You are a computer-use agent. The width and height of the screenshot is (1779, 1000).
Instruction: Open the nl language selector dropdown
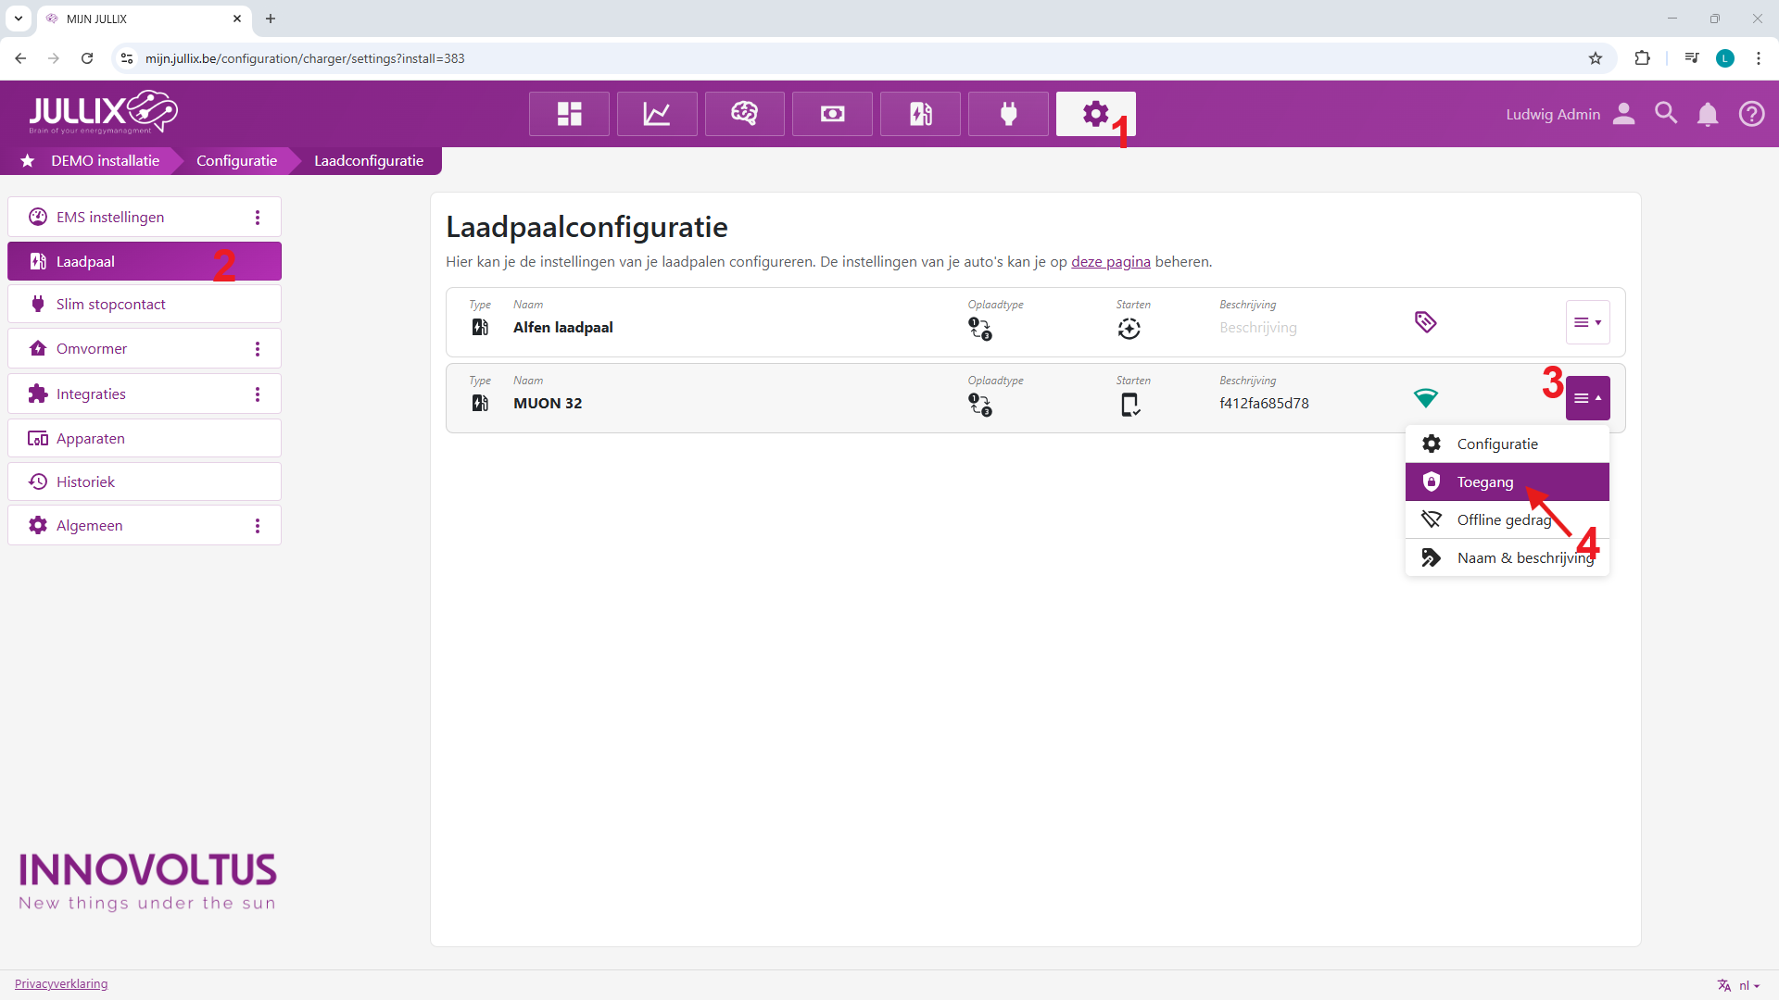pyautogui.click(x=1738, y=985)
